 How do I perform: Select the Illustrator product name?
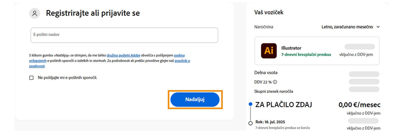(x=291, y=48)
